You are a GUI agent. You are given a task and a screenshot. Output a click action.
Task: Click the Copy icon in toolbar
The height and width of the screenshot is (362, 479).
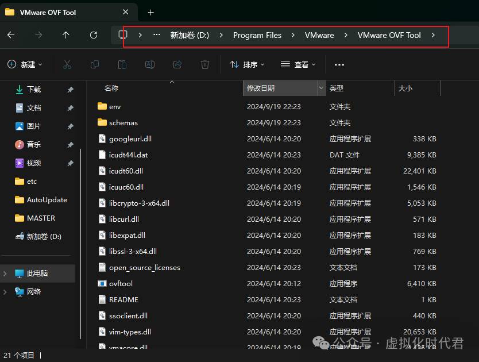(x=95, y=64)
